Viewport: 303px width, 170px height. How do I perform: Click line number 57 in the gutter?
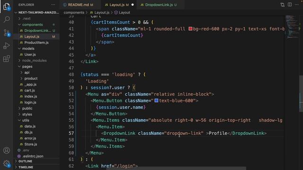click(71, 133)
